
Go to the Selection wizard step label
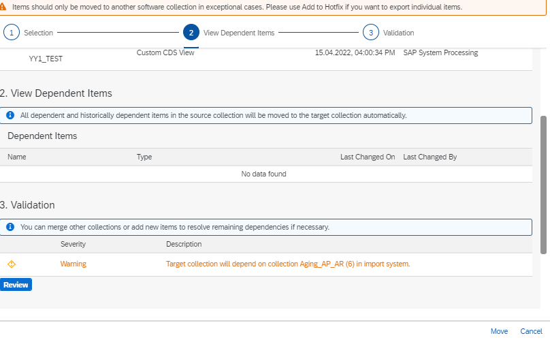tap(38, 33)
